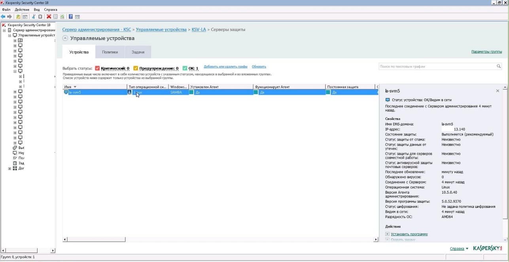Viewport: 509px width, 262px height.
Task: Click the green refresh toolbar icon
Action: pos(62,17)
